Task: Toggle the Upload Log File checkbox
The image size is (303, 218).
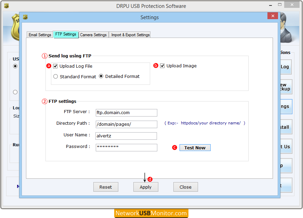Action: point(55,66)
